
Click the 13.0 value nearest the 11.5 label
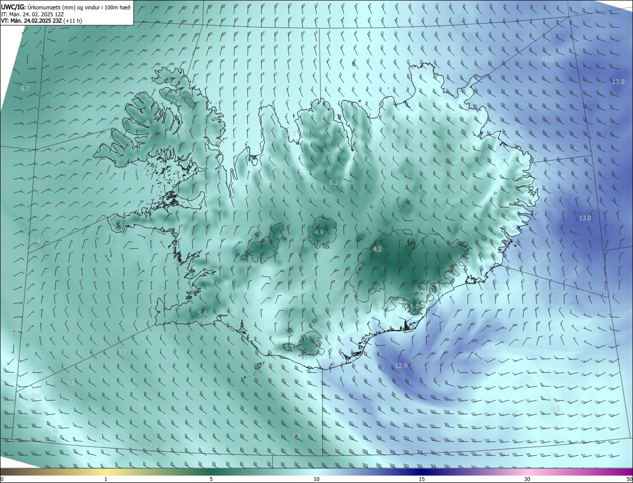(x=618, y=81)
